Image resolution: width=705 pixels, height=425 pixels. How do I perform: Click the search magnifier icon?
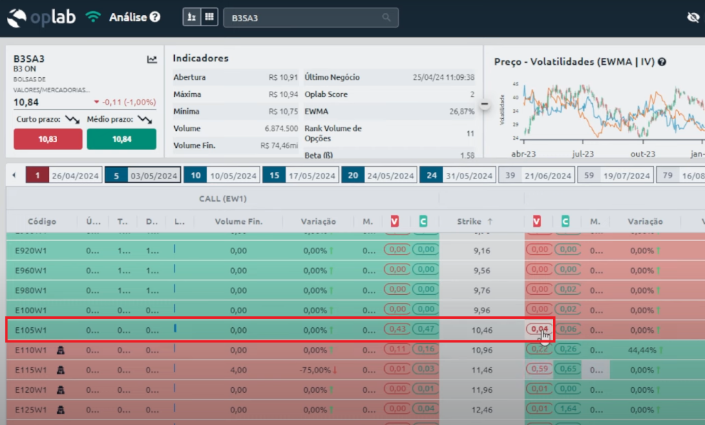387,17
